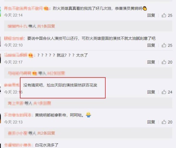Like the 黄晓明都能拿影帝 comment
Viewport: 176px width, 148px height.
point(164,122)
